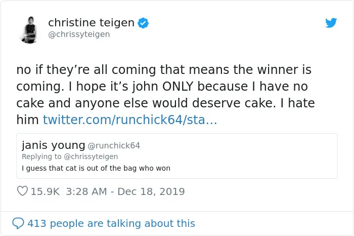This screenshot has height=236, width=354.
Task: Click the display name christine teigen
Action: tap(91, 22)
